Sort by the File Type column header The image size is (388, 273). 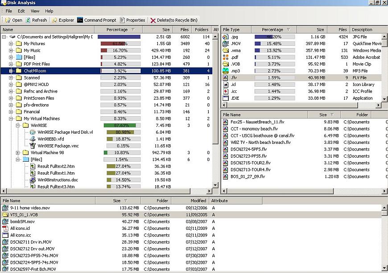(x=236, y=30)
